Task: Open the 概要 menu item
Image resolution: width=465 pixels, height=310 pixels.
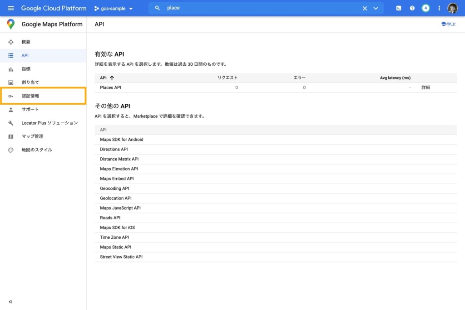Action: [x=43, y=42]
